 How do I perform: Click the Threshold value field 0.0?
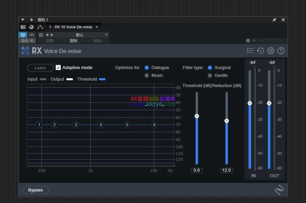197,170
